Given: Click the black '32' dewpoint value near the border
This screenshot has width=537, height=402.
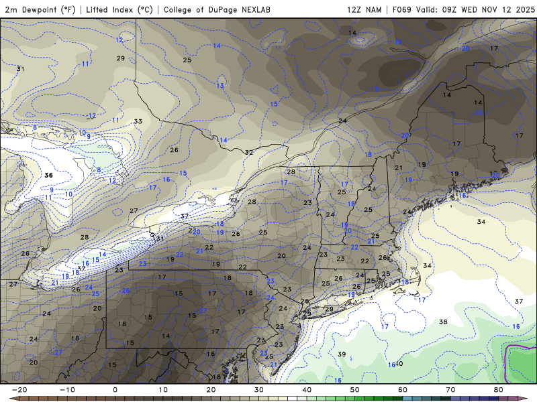Looking at the screenshot, I should tap(249, 152).
